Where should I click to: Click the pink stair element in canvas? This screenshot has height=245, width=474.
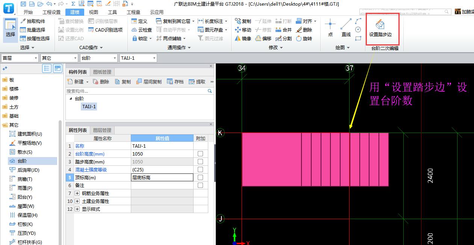click(315, 159)
